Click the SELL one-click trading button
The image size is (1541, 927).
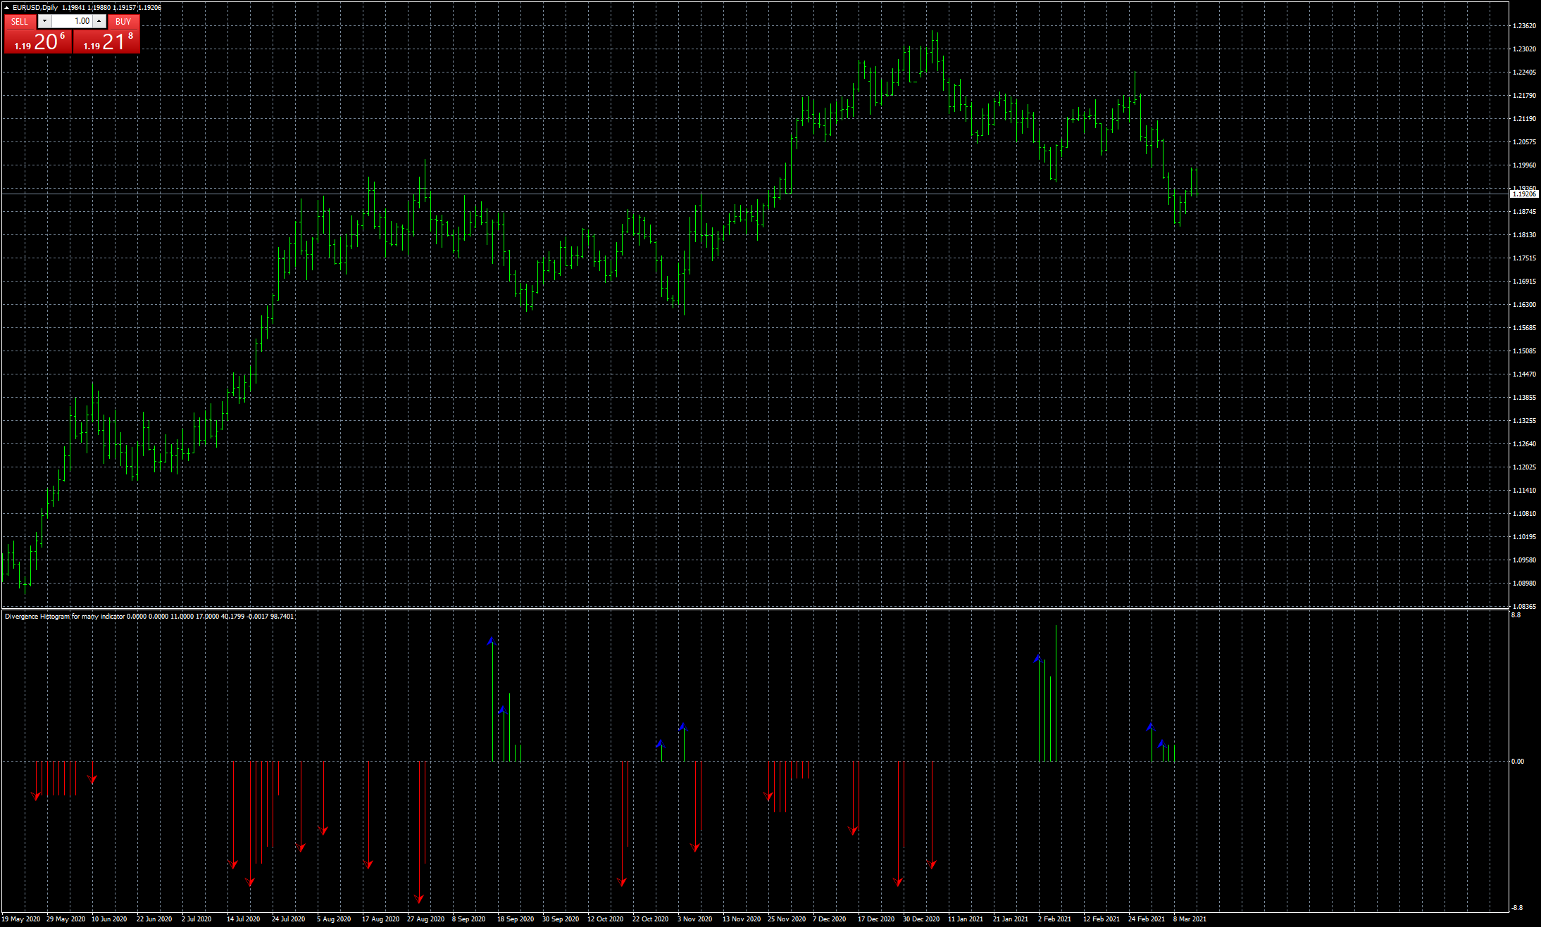(20, 22)
